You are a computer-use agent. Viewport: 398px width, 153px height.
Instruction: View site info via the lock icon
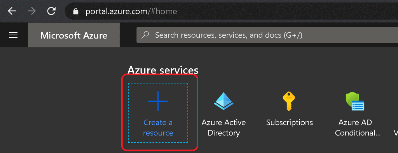click(x=75, y=11)
